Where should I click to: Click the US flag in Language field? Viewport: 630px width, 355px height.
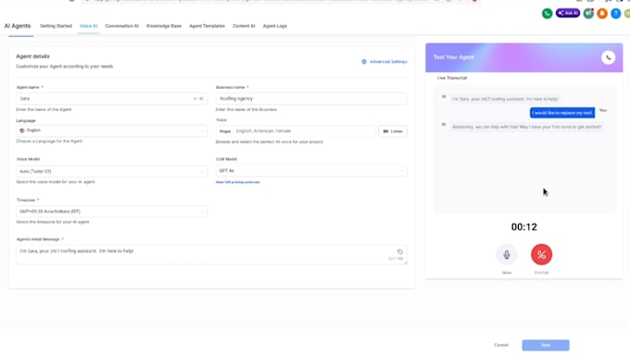coord(22,130)
